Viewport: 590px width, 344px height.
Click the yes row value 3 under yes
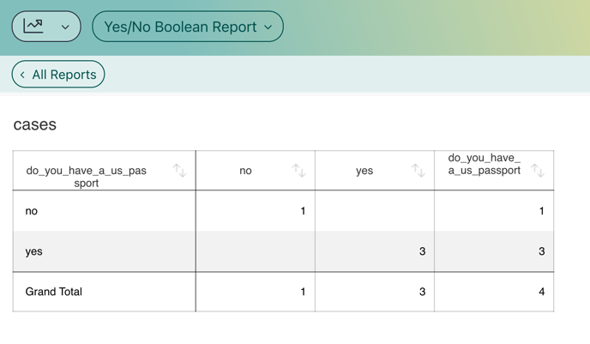[422, 251]
